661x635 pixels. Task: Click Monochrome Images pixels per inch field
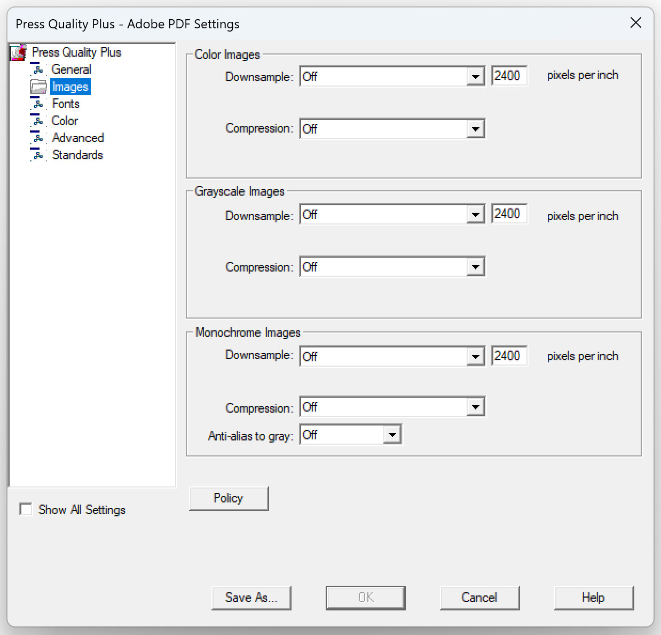[509, 356]
